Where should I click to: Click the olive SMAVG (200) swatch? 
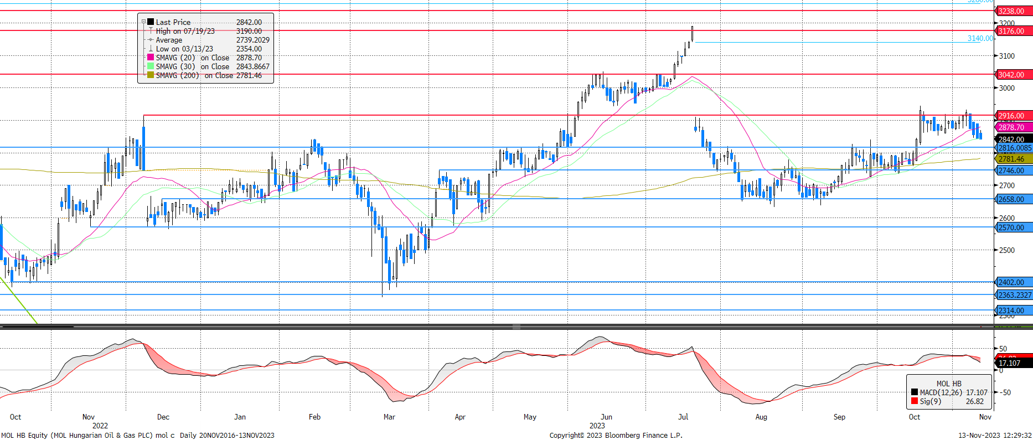click(x=151, y=75)
